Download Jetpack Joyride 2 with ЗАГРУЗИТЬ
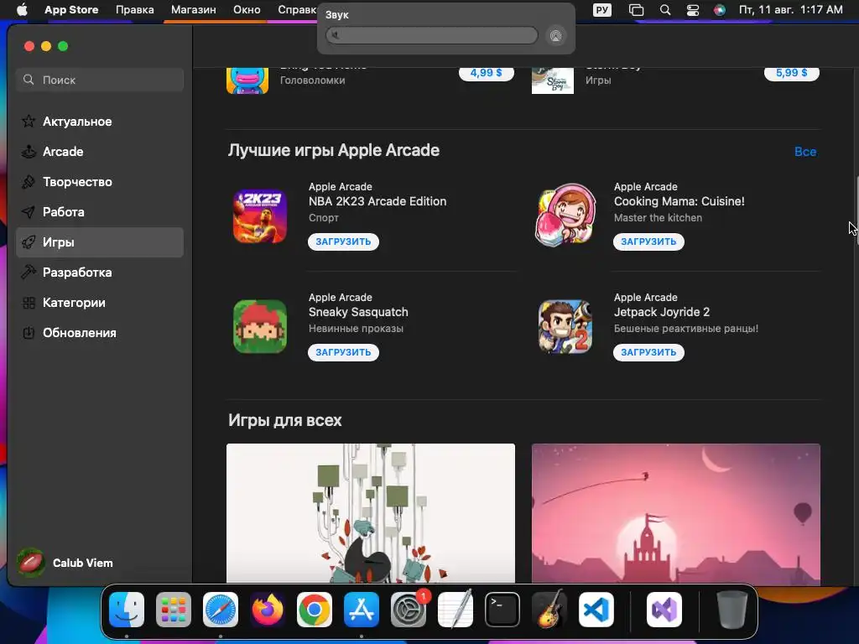Image resolution: width=859 pixels, height=644 pixels. (648, 352)
